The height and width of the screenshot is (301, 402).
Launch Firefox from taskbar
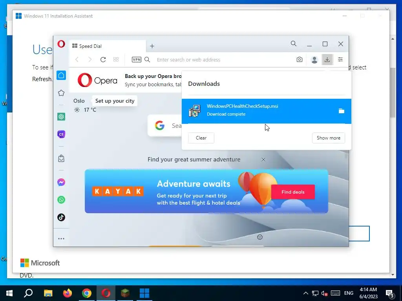[68, 293]
